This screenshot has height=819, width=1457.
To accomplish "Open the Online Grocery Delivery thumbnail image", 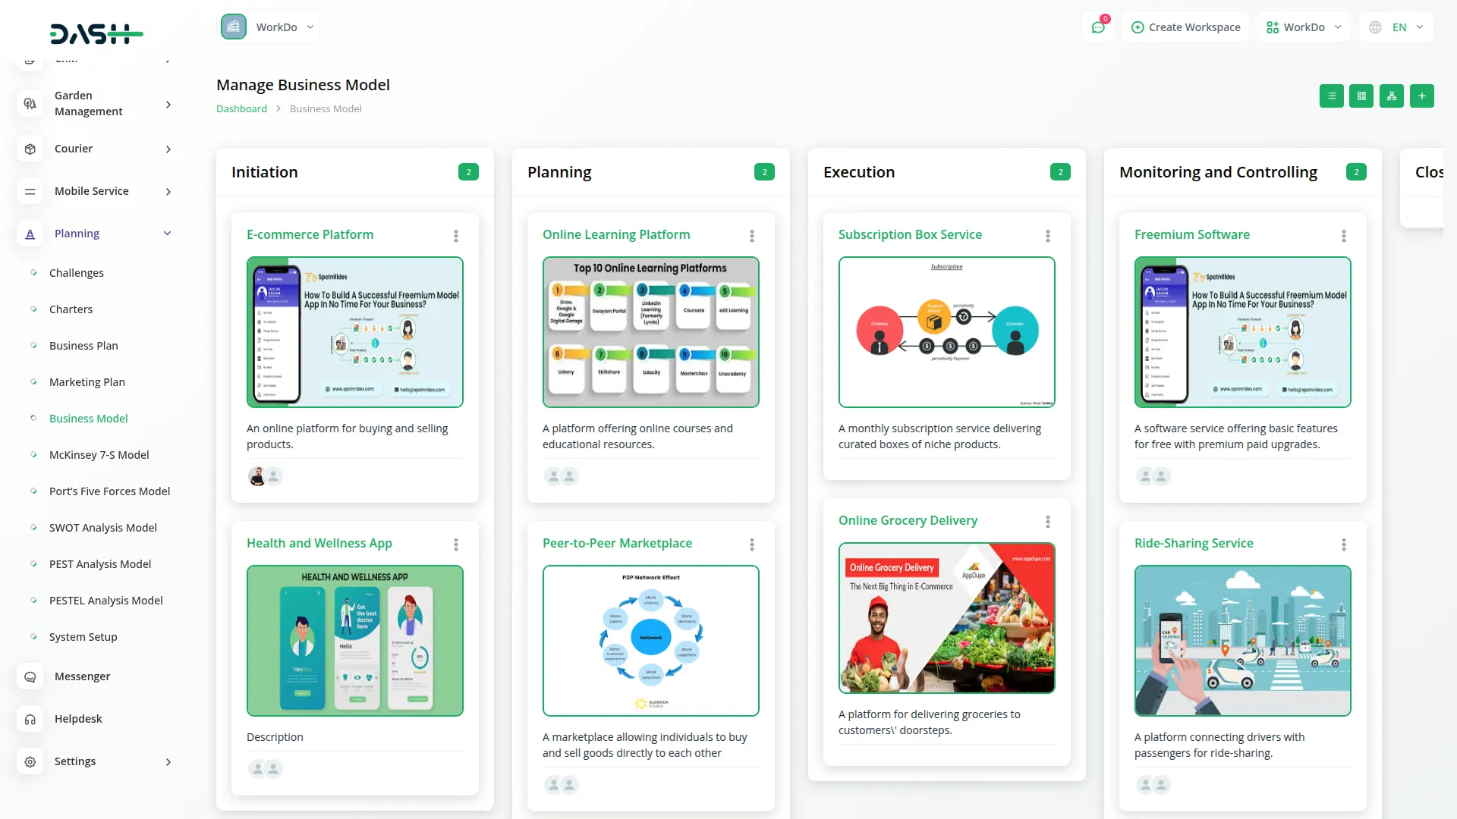I will point(946,618).
